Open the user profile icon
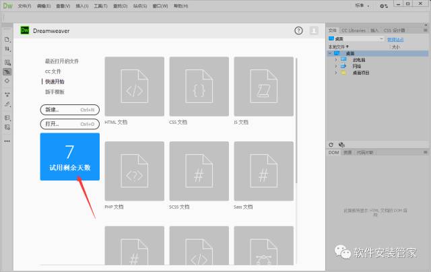Image resolution: width=431 pixels, height=272 pixels. pyautogui.click(x=314, y=31)
